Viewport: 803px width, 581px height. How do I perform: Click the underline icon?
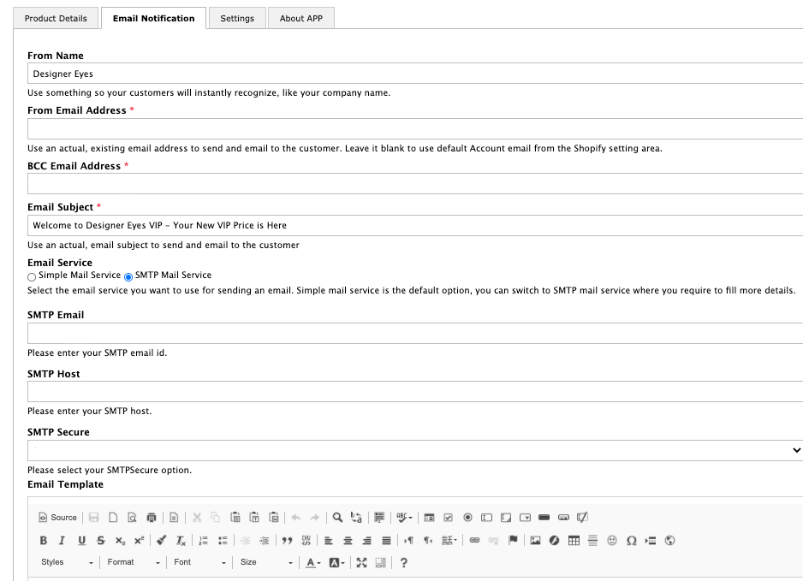81,541
